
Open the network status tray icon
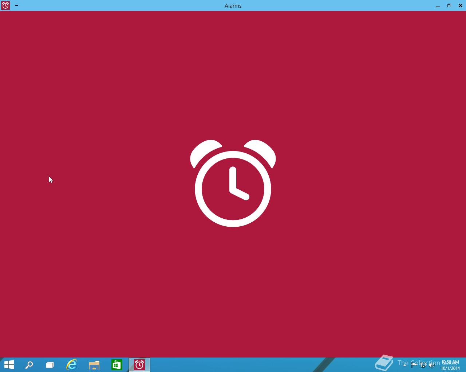tap(423, 365)
